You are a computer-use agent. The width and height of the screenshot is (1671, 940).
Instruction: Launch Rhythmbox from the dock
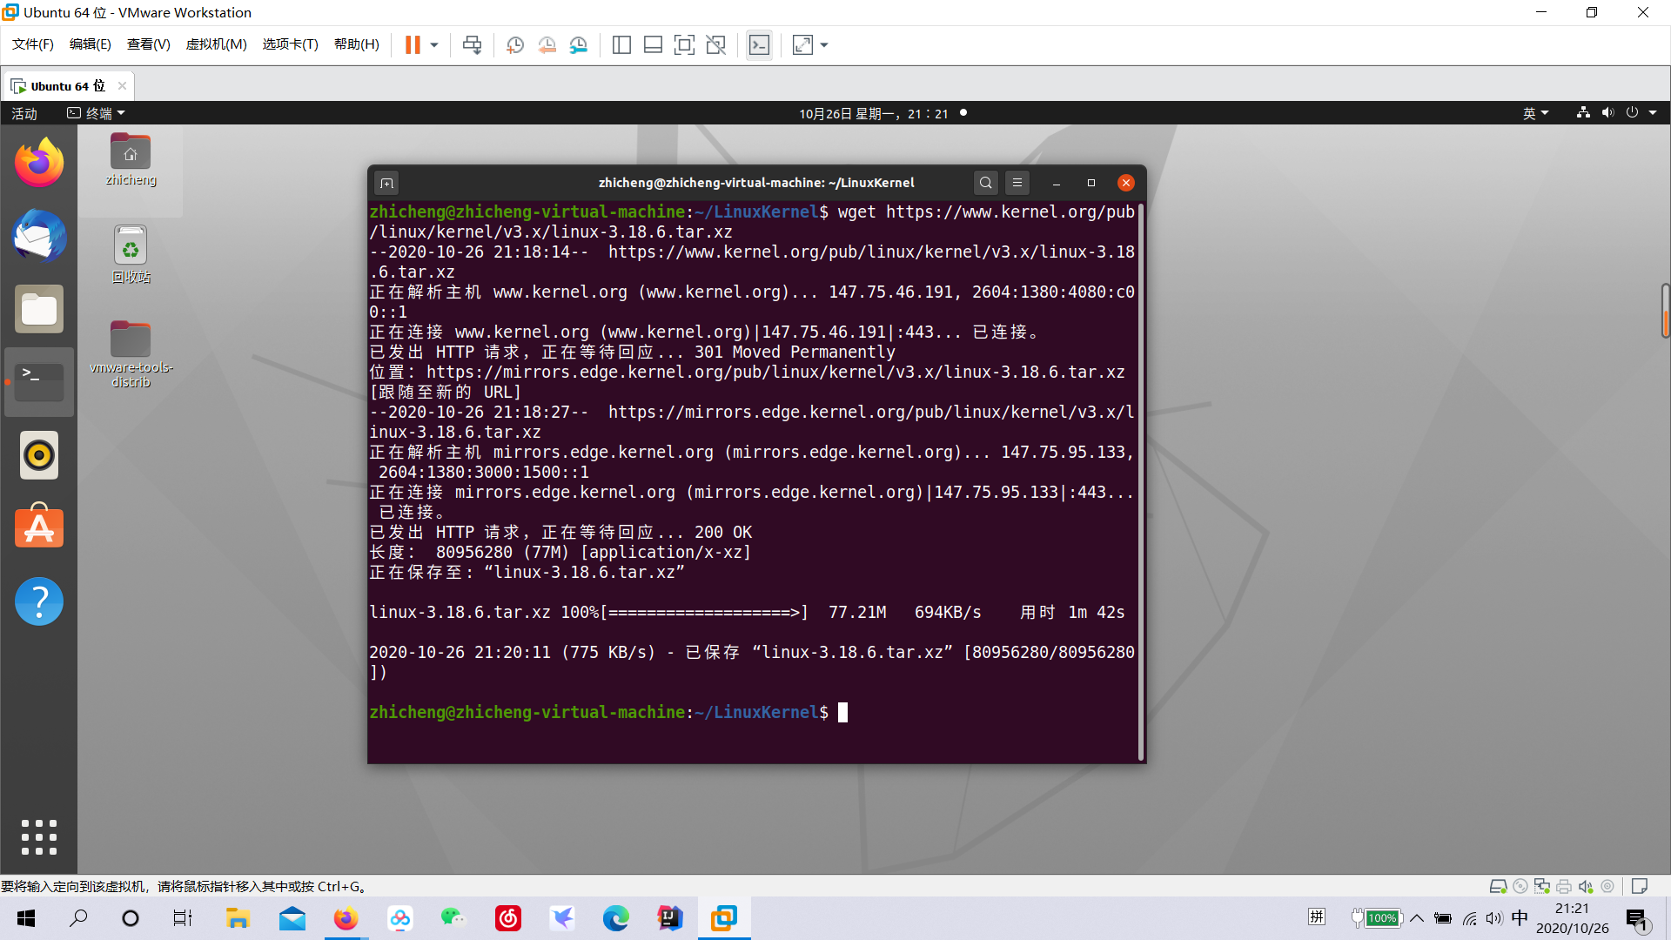coord(39,455)
